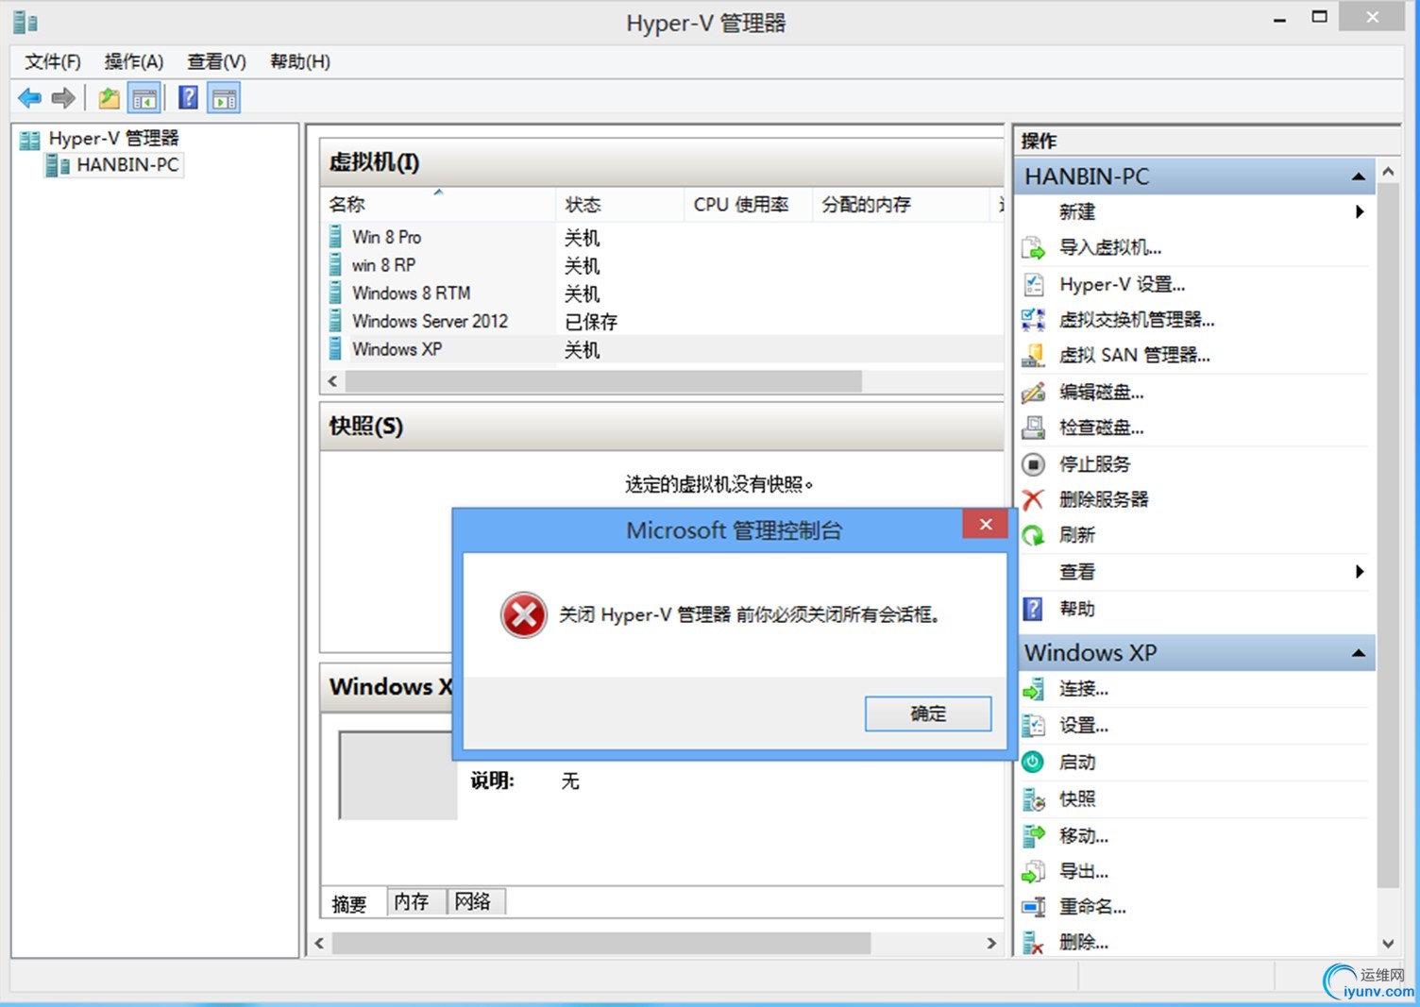Viewport: 1420px width, 1007px height.
Task: Click the green 启动 power icon
Action: (x=1034, y=762)
